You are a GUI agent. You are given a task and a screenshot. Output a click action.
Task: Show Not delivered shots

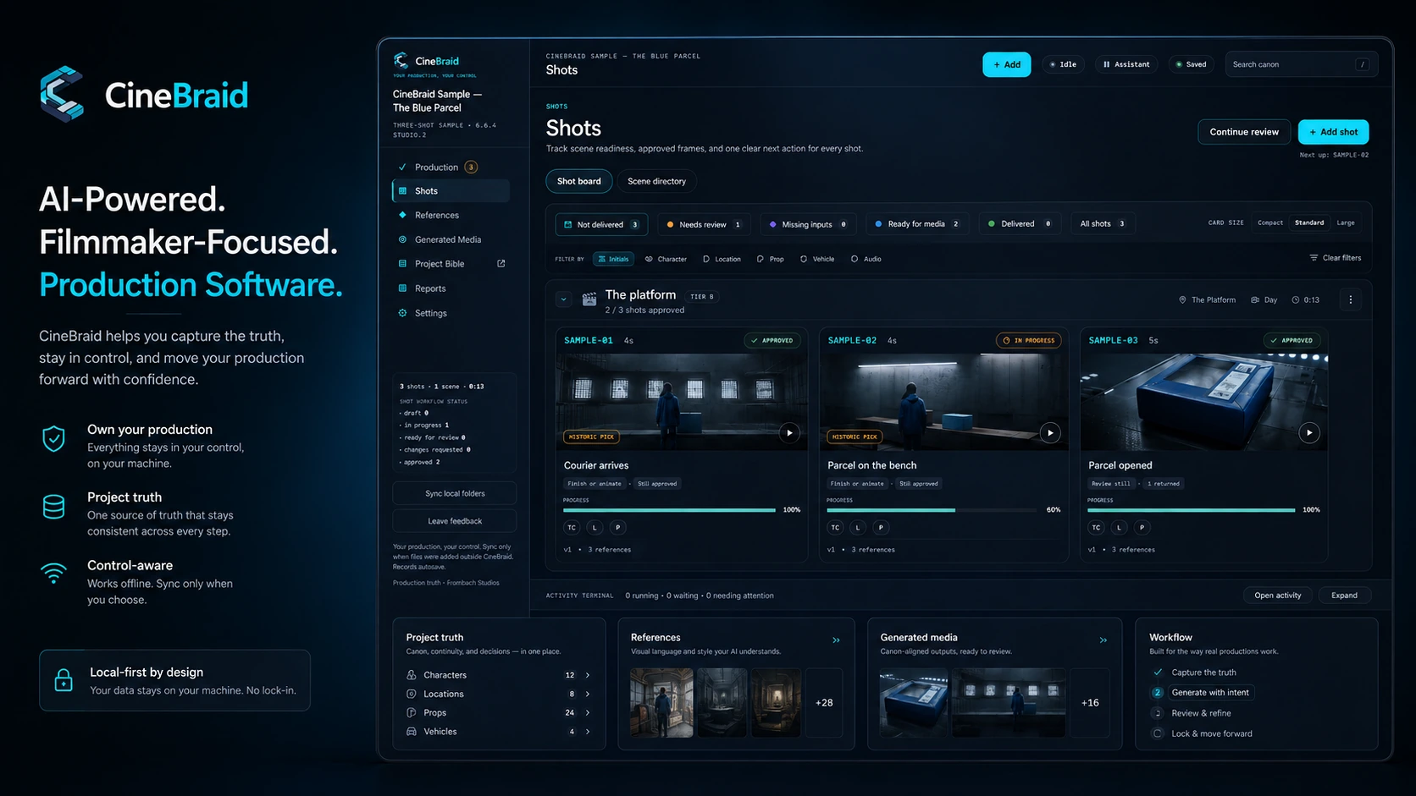tap(601, 224)
